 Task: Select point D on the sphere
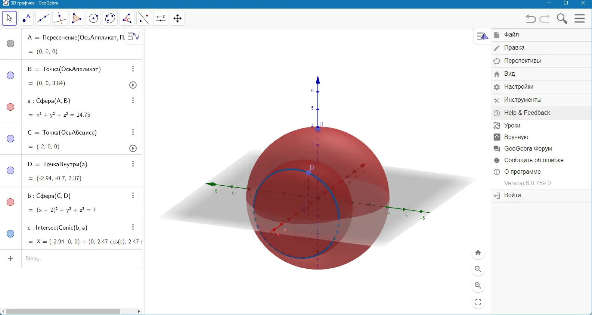[x=309, y=173]
